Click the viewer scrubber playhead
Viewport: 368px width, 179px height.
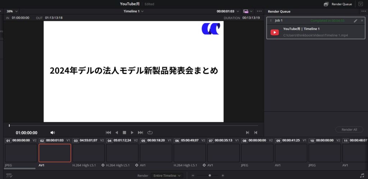pos(9,126)
